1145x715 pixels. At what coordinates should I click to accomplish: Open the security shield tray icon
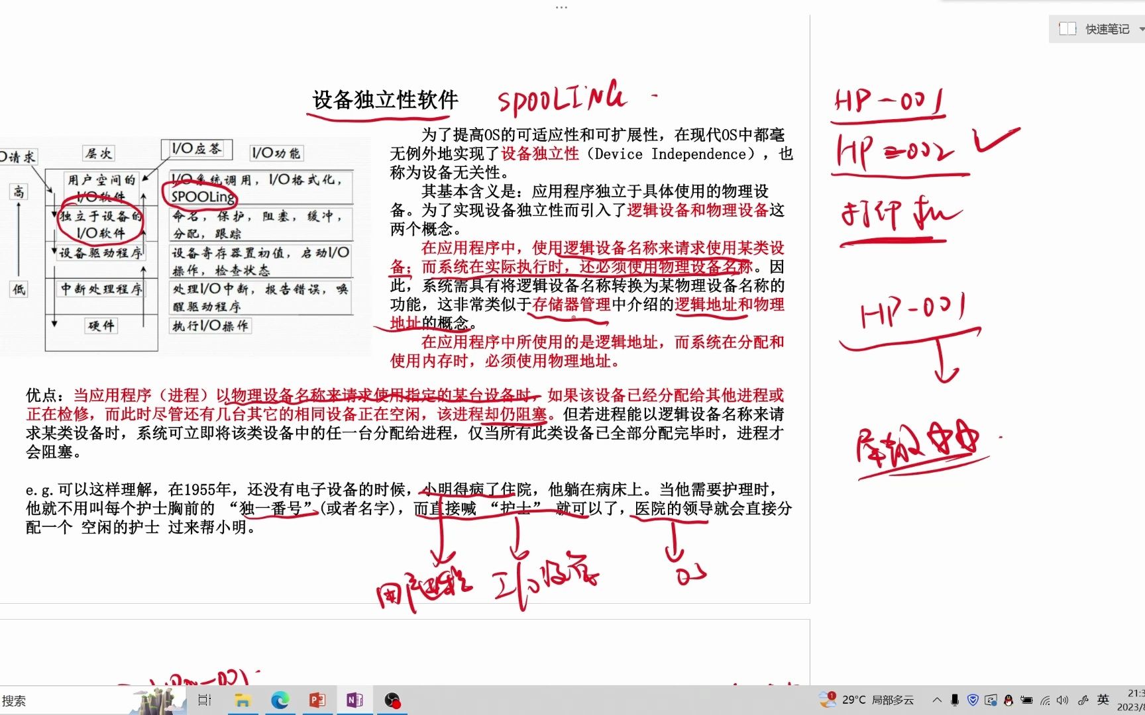pos(973,700)
